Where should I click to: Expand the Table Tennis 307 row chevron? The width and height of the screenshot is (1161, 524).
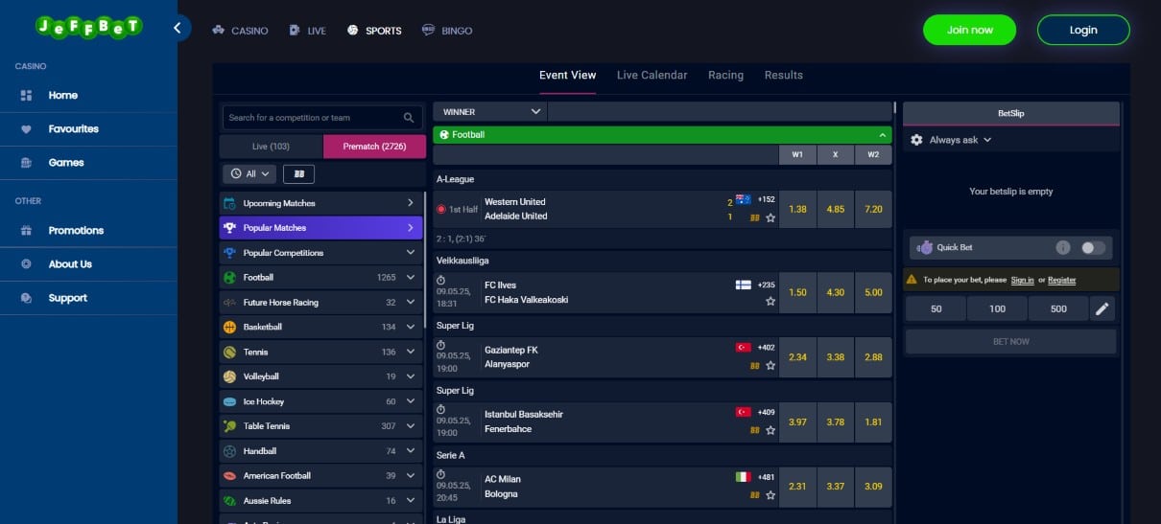(x=410, y=426)
